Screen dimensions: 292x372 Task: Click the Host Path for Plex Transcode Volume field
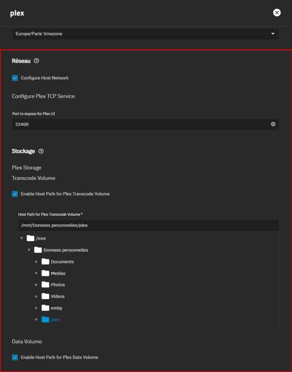tap(148, 225)
